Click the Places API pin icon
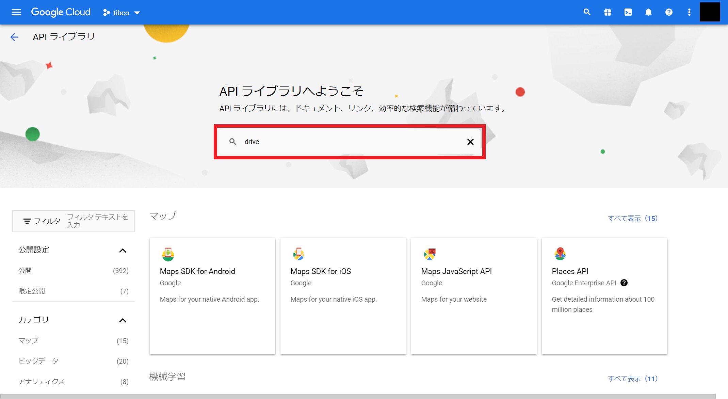 560,254
